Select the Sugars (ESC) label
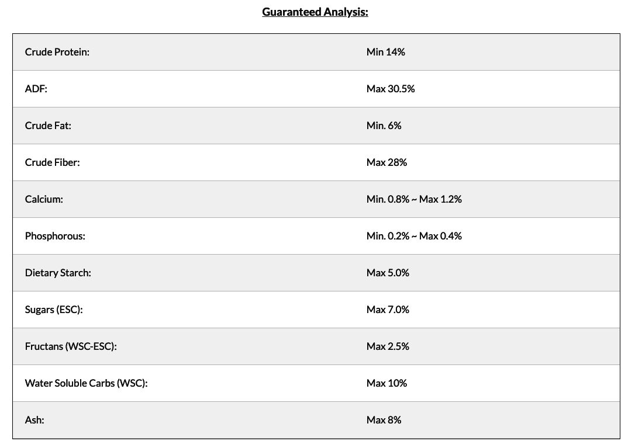 pos(54,310)
